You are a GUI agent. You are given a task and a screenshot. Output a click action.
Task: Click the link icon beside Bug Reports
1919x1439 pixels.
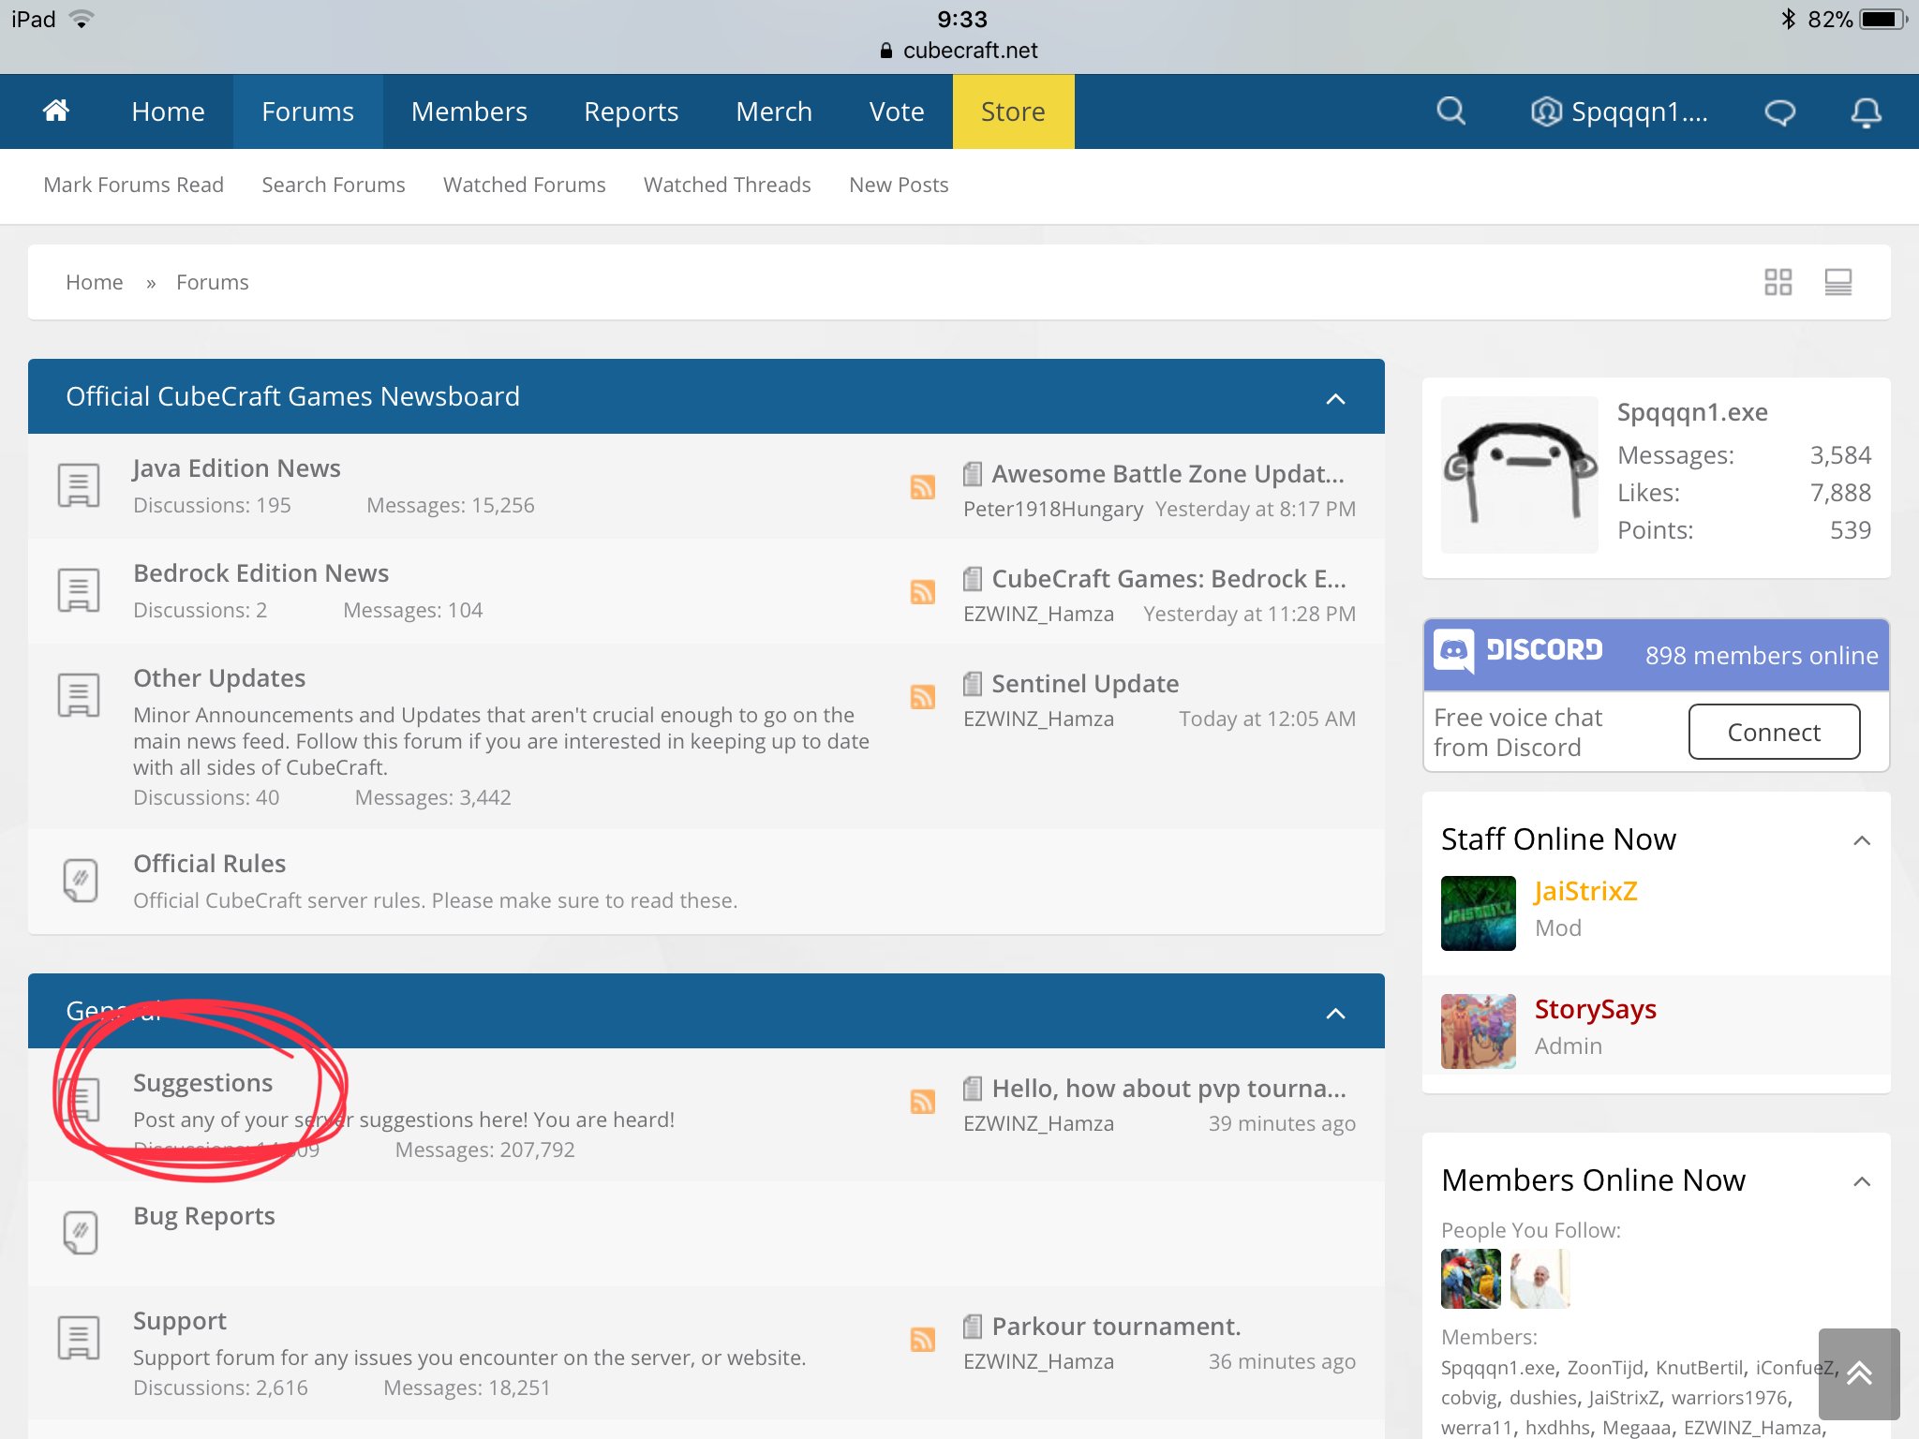(x=81, y=1233)
